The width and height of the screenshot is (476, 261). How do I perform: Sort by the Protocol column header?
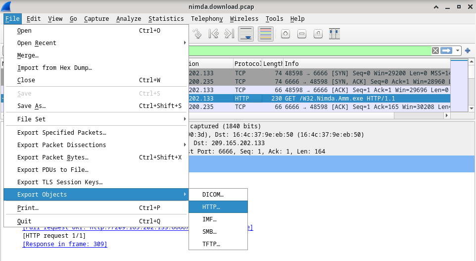coord(248,63)
